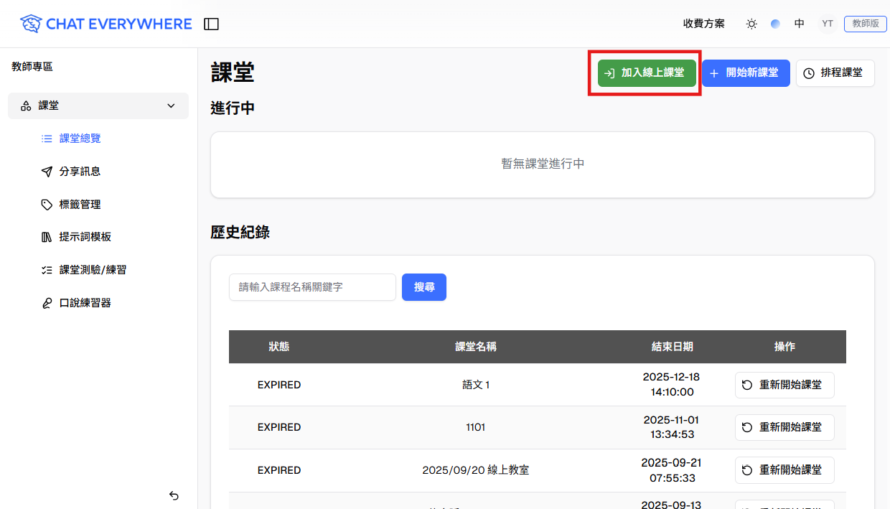This screenshot has width=890, height=509.
Task: Click the 操作 column header
Action: [x=784, y=347]
